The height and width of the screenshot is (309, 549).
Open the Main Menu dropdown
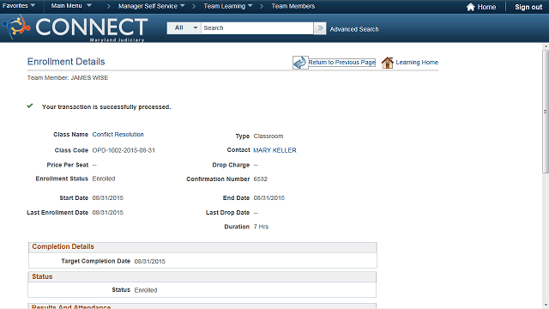click(x=71, y=6)
